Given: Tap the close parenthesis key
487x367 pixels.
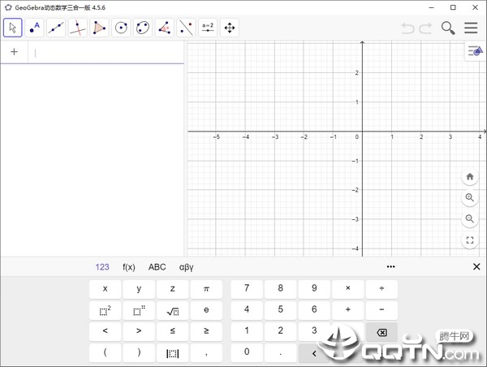Looking at the screenshot, I should coord(139,352).
